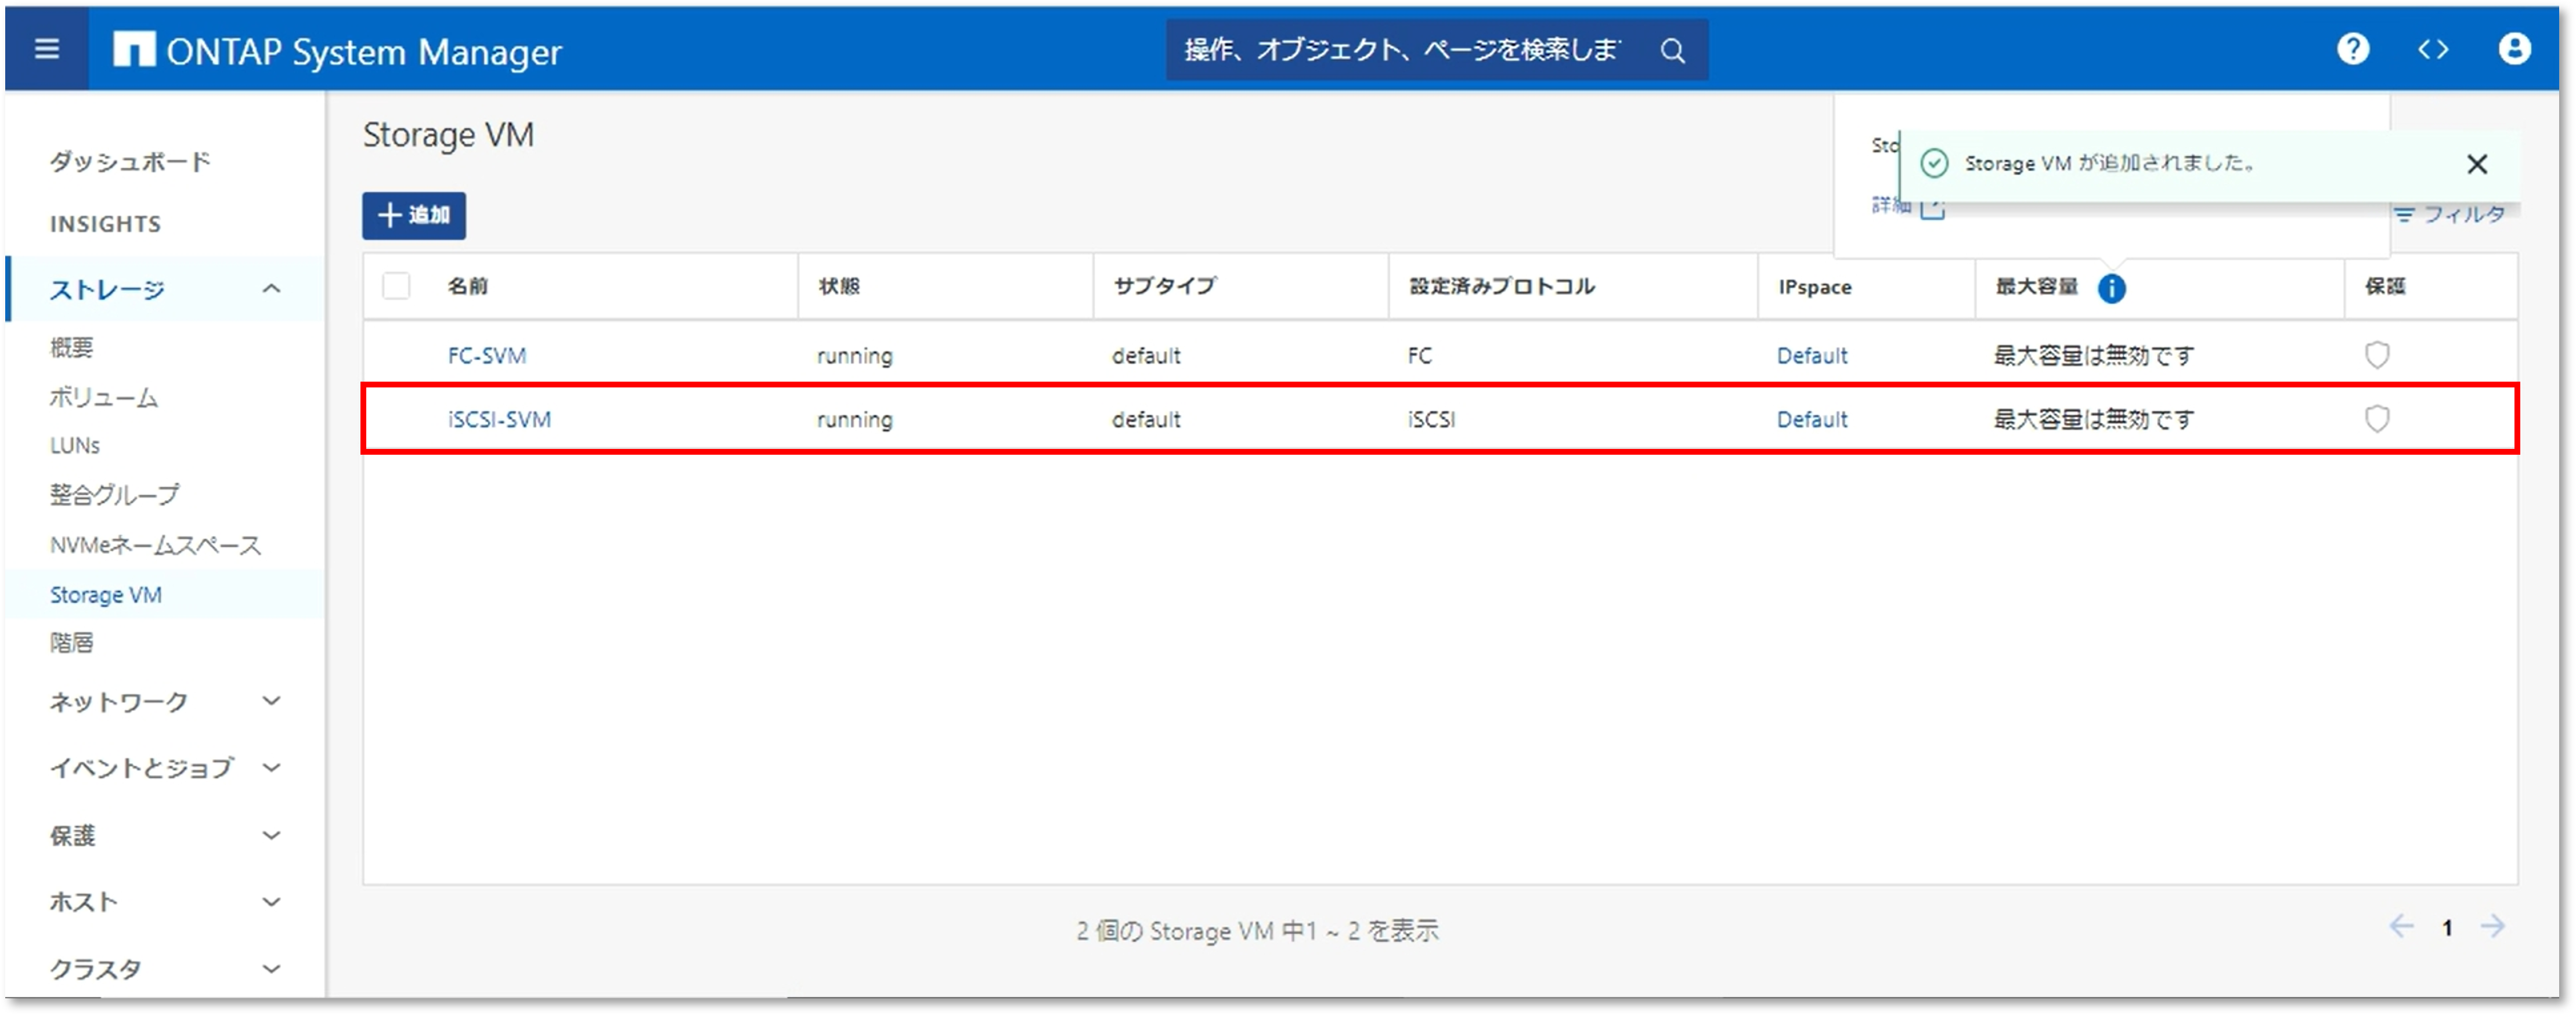Click the 保護 column header
This screenshot has width=2576, height=1015.
point(2384,287)
